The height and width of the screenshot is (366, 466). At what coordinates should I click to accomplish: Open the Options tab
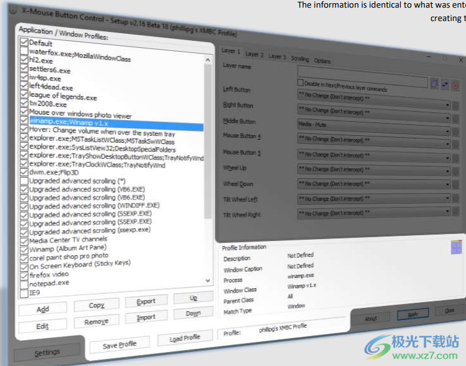tap(322, 61)
